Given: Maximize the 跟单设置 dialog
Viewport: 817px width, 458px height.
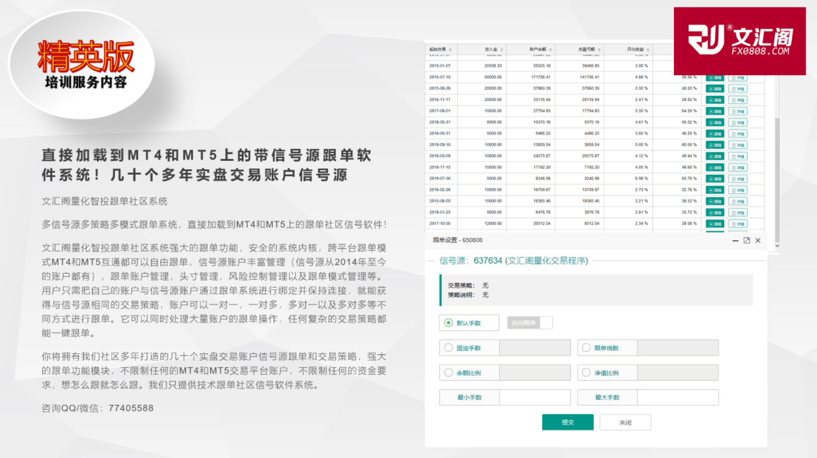Looking at the screenshot, I should click(746, 240).
